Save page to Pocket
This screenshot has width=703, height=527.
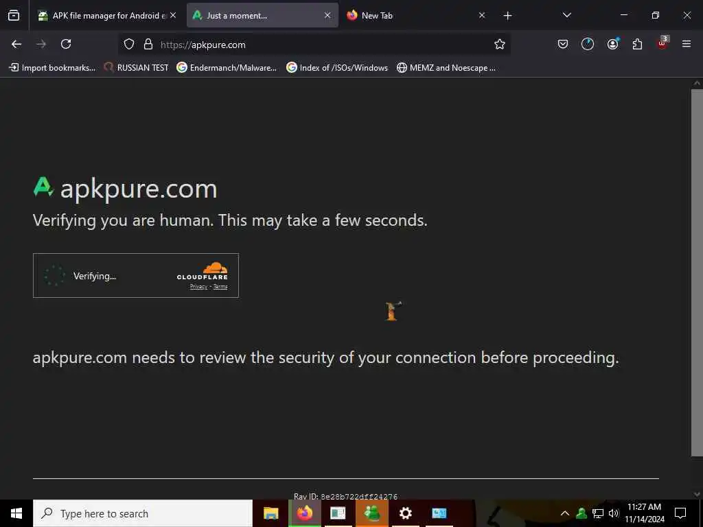tap(563, 44)
